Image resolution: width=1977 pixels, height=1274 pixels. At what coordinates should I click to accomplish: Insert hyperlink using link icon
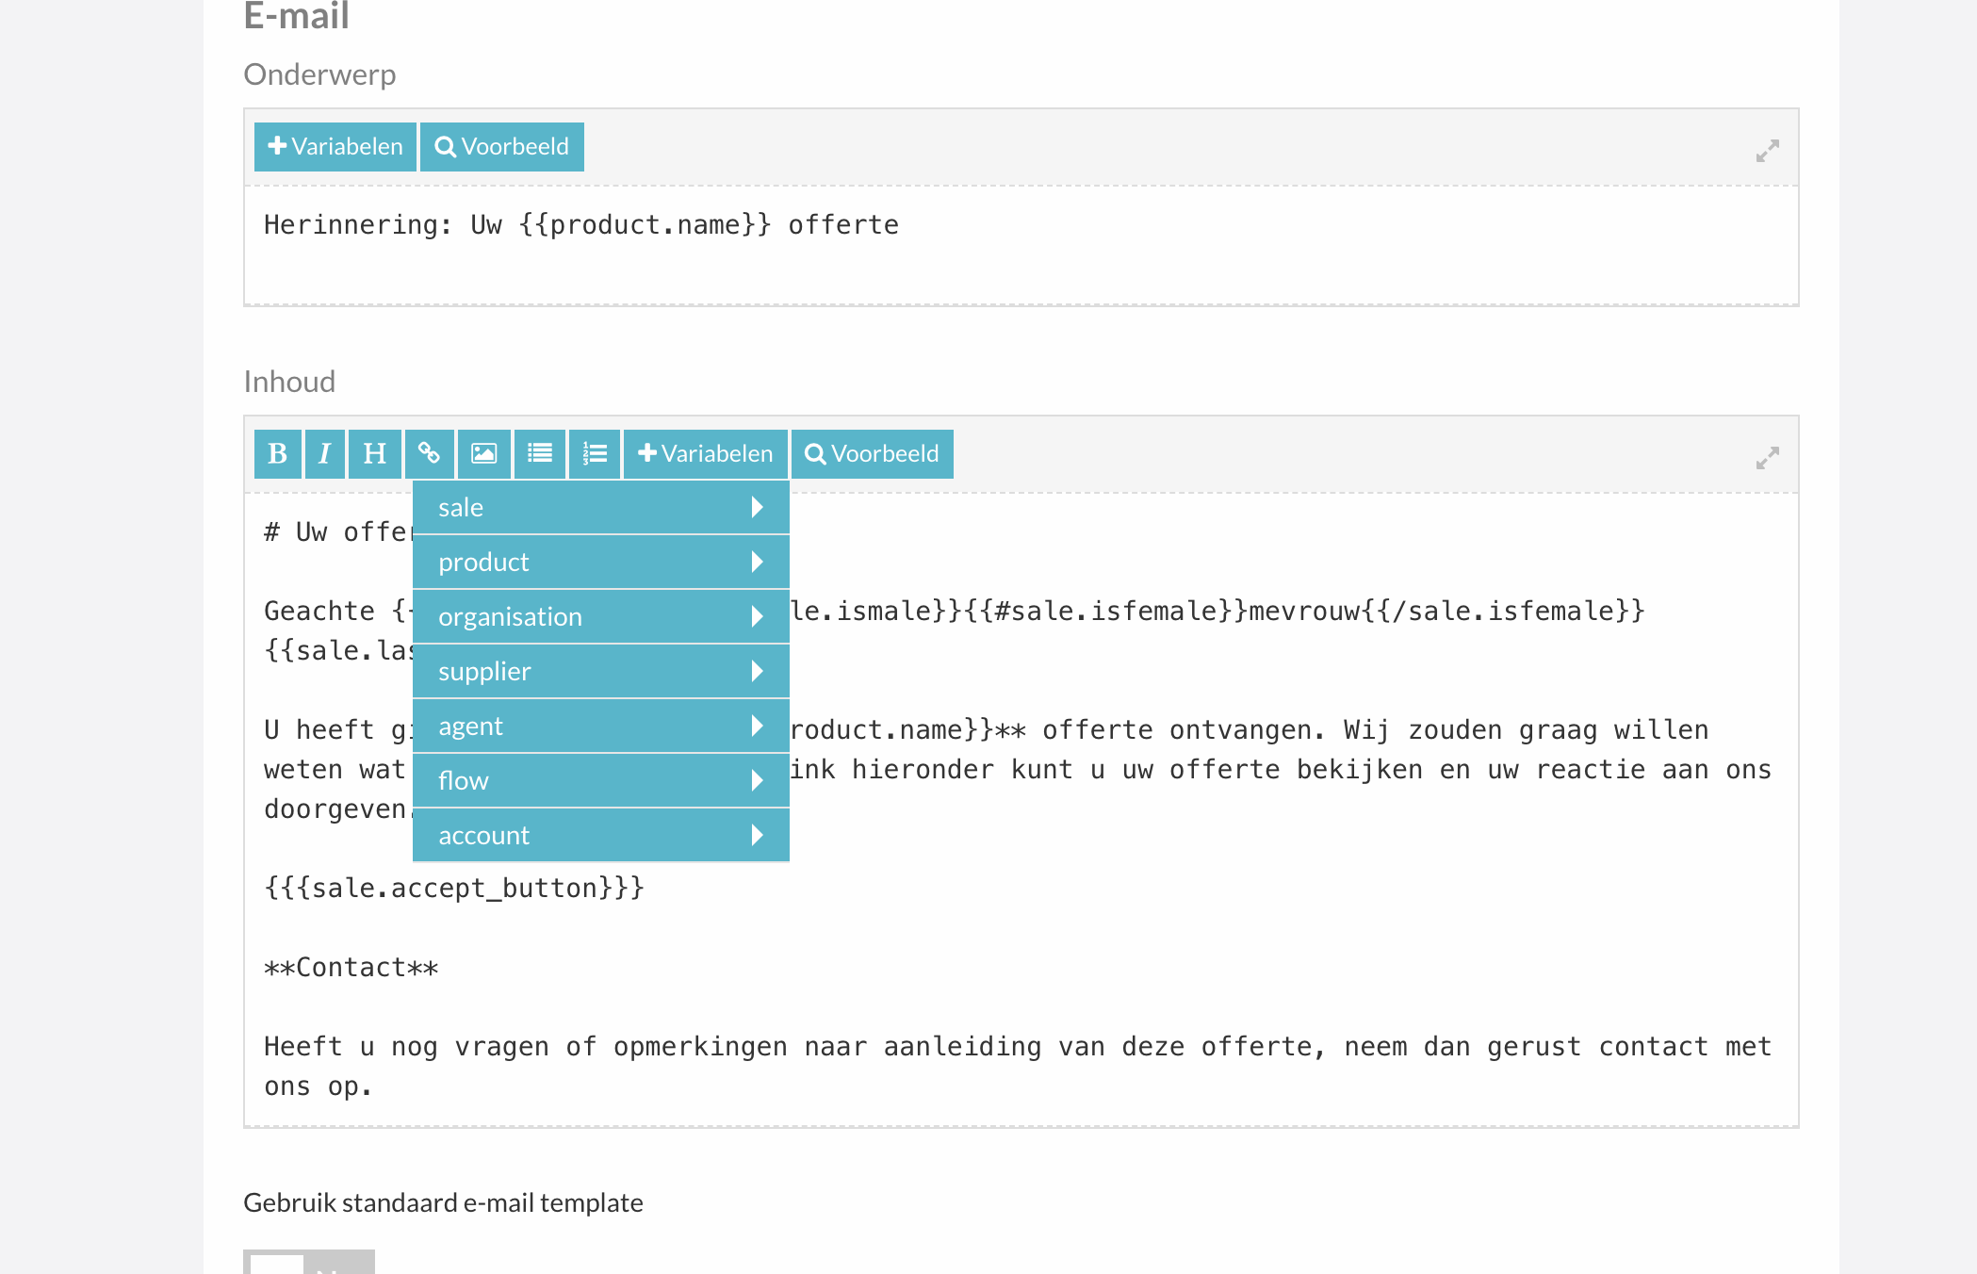click(429, 454)
